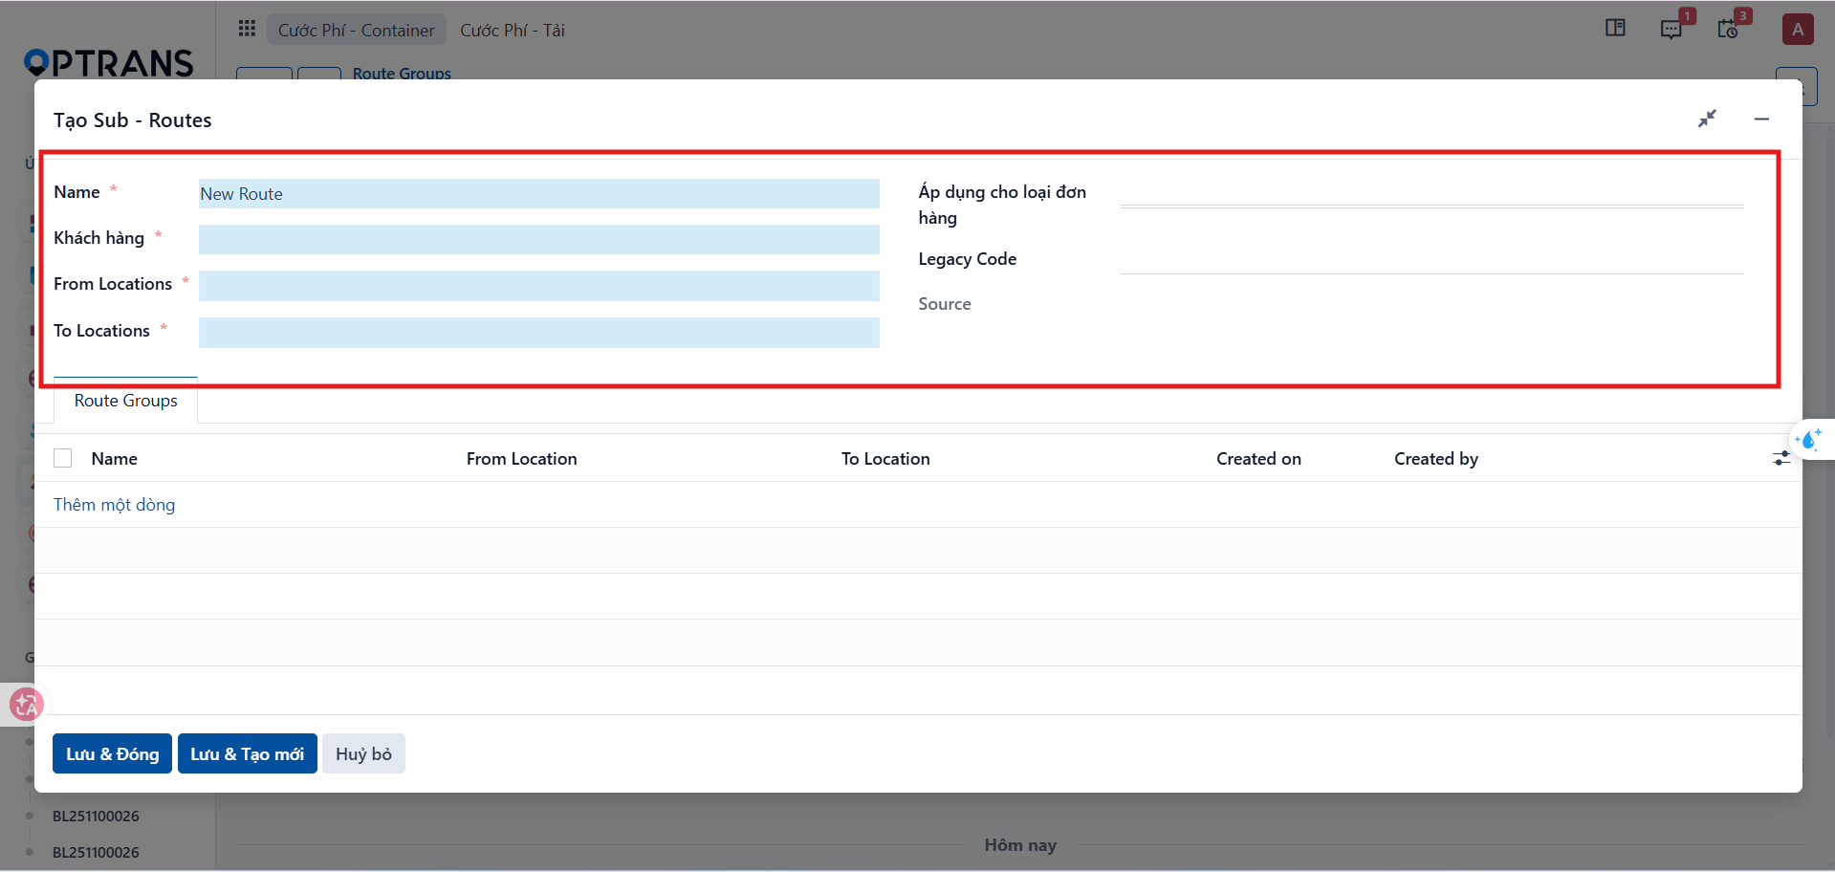Select the Route Groups tab
1835x872 pixels.
pyautogui.click(x=126, y=401)
